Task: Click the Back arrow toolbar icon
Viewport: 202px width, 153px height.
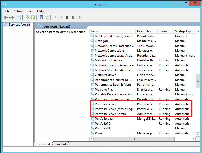Action: (x=6, y=17)
